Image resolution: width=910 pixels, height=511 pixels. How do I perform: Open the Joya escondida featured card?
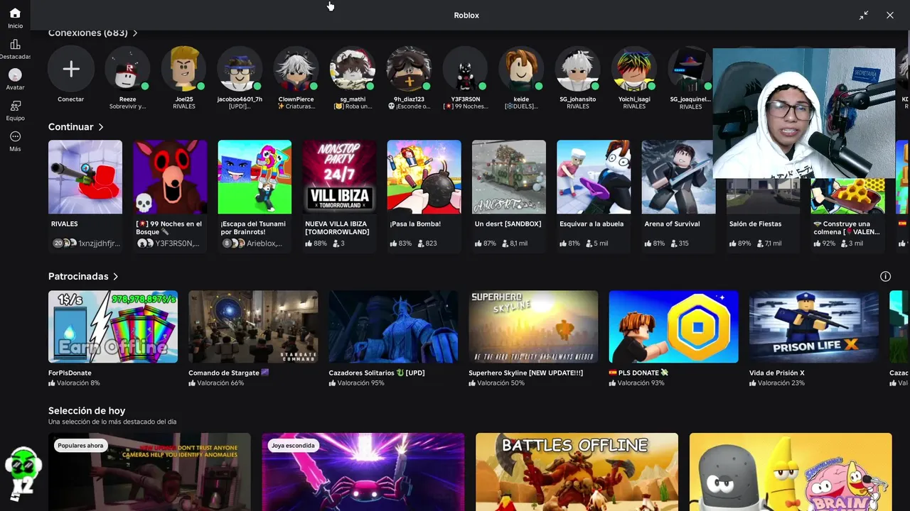point(363,472)
